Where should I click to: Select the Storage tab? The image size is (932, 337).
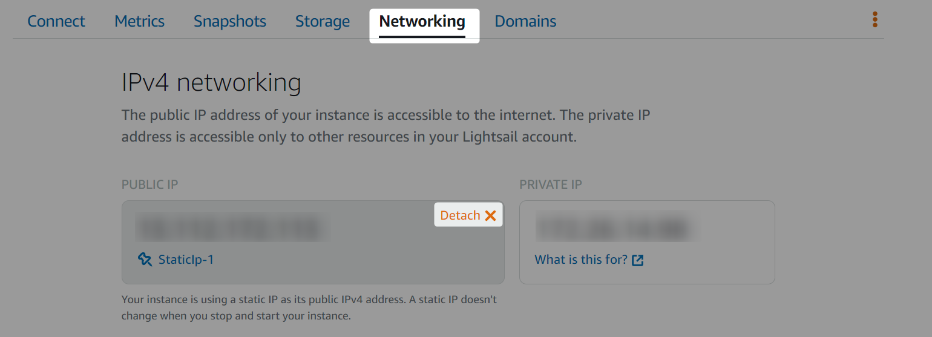pyautogui.click(x=323, y=21)
